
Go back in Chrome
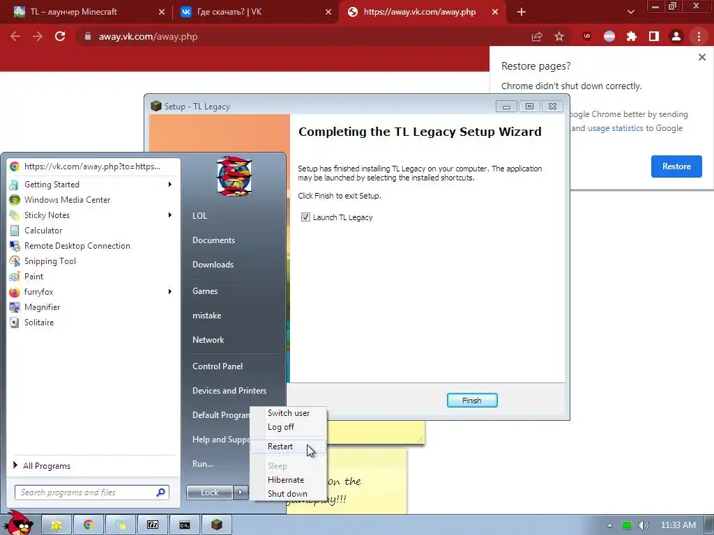[x=15, y=36]
